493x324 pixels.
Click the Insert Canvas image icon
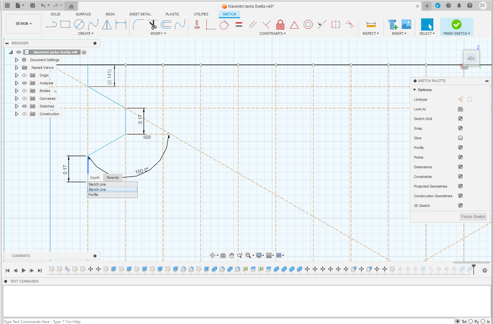(x=406, y=25)
